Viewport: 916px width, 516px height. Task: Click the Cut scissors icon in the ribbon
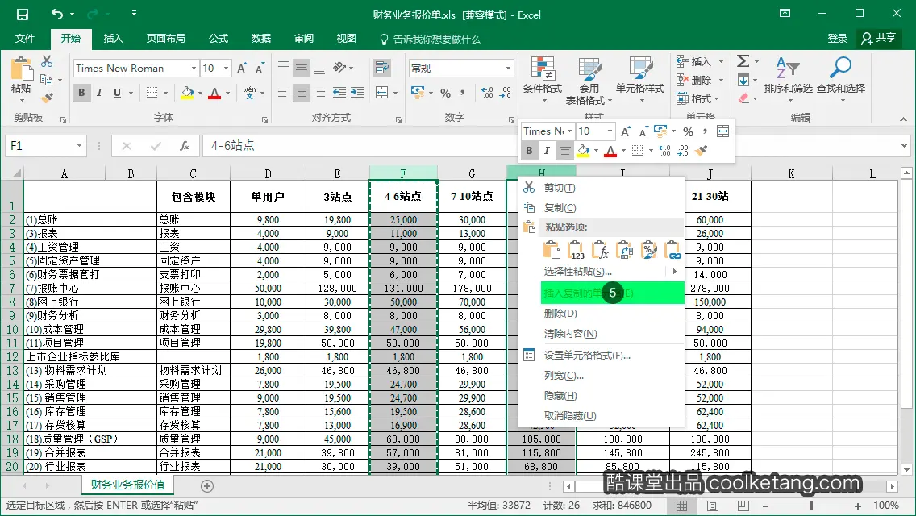pyautogui.click(x=47, y=61)
